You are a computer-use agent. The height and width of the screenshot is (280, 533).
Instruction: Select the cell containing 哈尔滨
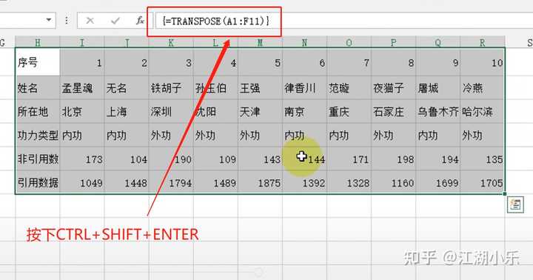click(x=483, y=111)
